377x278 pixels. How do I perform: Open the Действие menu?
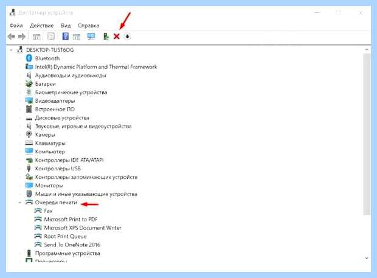(x=42, y=26)
